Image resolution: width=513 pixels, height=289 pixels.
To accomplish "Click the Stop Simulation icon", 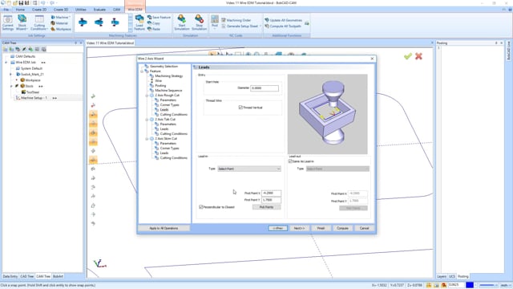I will pos(199,22).
